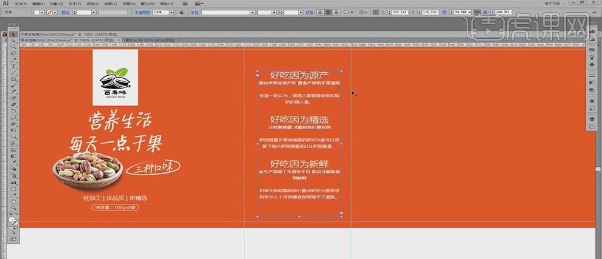This screenshot has width=602, height=259.
Task: Open the Type menu
Action: coord(74,4)
